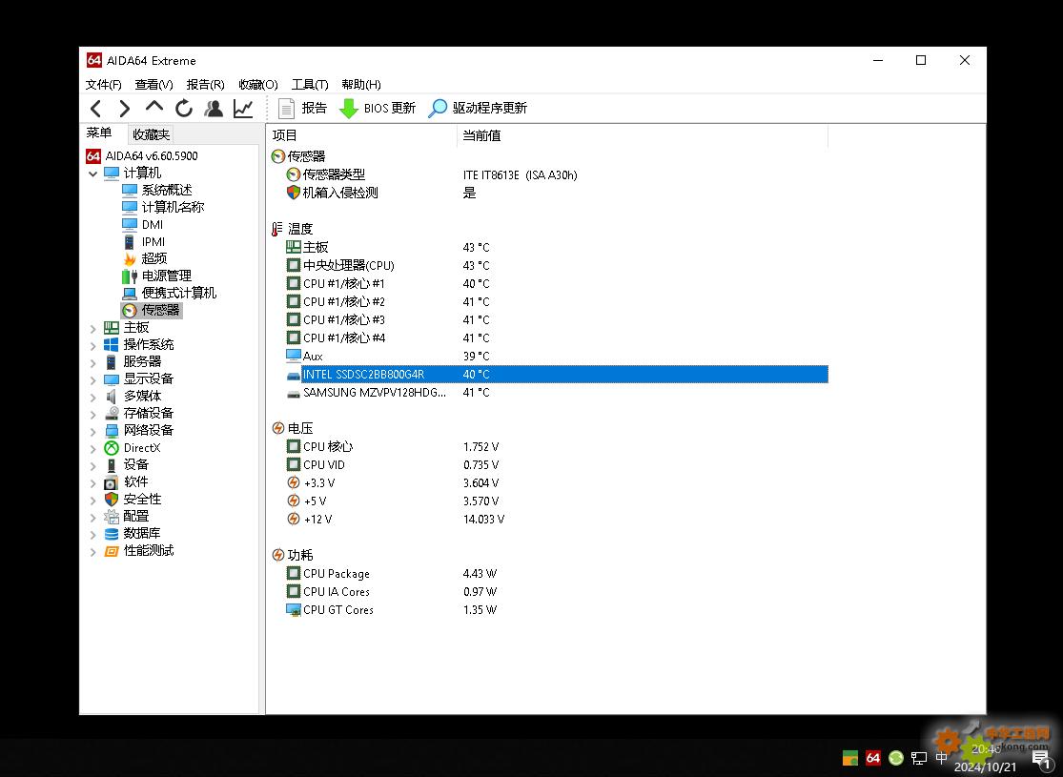Click the 性能测试 benchmark icon in tree
Viewport: 1063px width, 777px height.
tap(112, 550)
